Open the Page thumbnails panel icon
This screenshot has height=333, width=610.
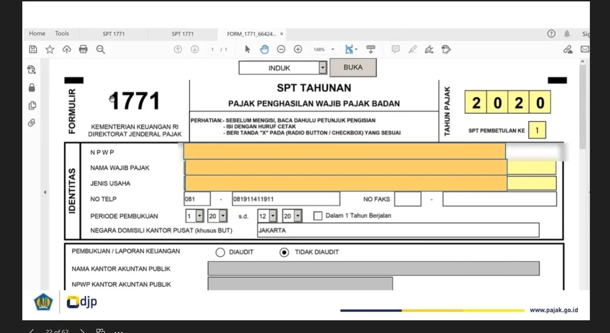32,105
